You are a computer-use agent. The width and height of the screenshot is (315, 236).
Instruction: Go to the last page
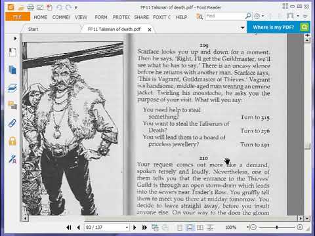[144, 227]
